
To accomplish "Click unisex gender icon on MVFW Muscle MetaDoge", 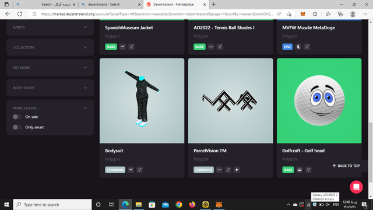I will 307,47.
